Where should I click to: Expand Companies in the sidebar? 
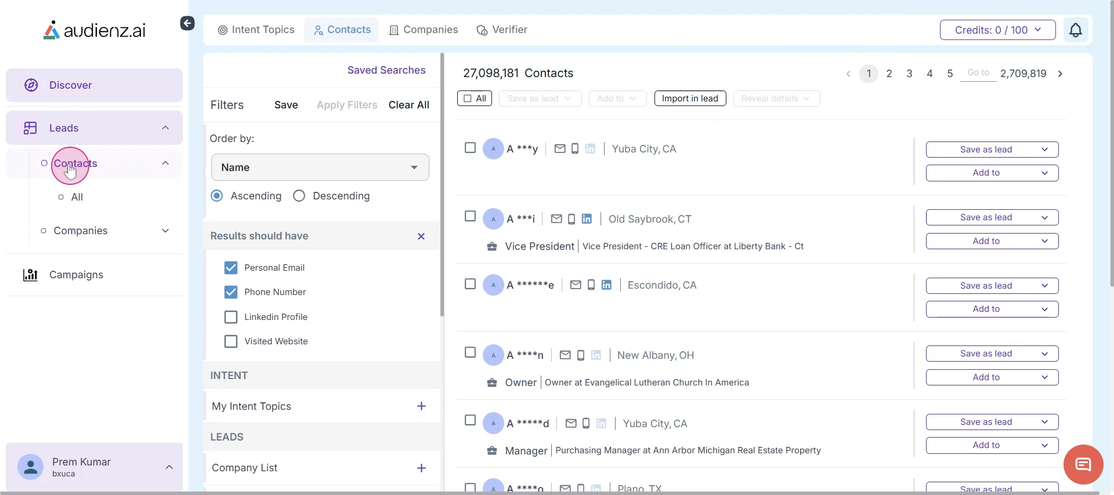tap(165, 231)
